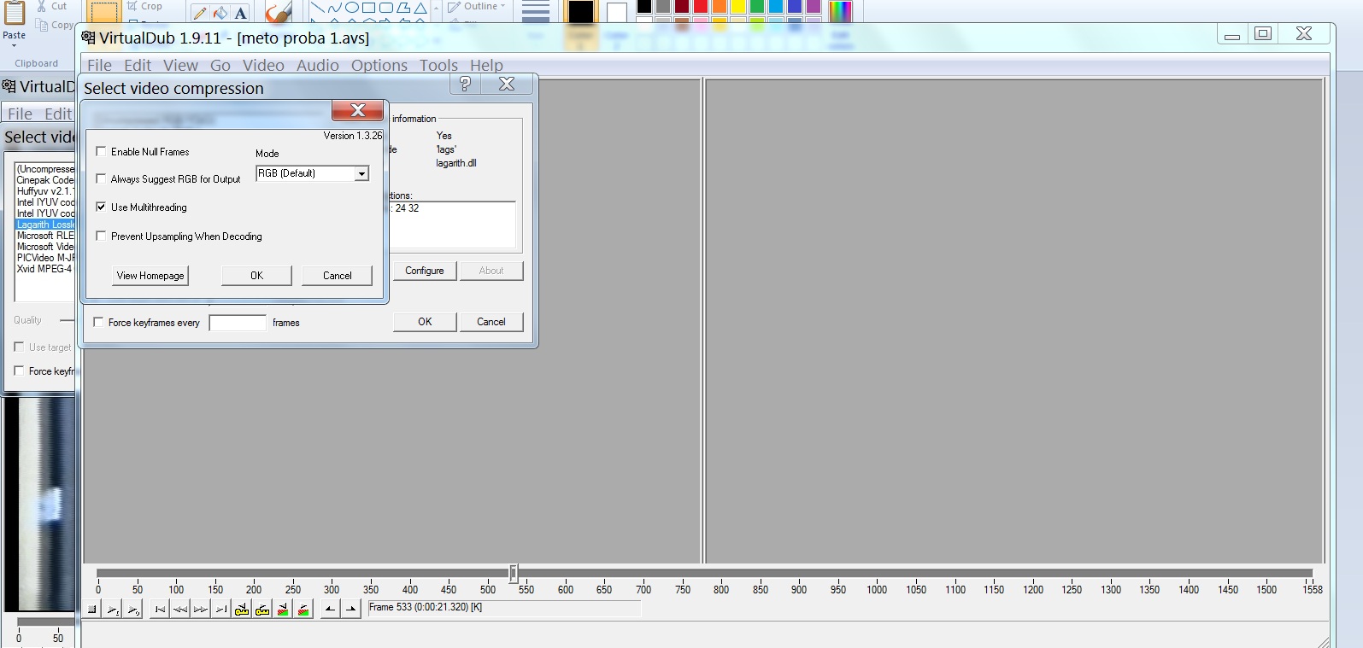Image resolution: width=1363 pixels, height=648 pixels.
Task: Click the previous scene search icon
Action: click(x=283, y=609)
